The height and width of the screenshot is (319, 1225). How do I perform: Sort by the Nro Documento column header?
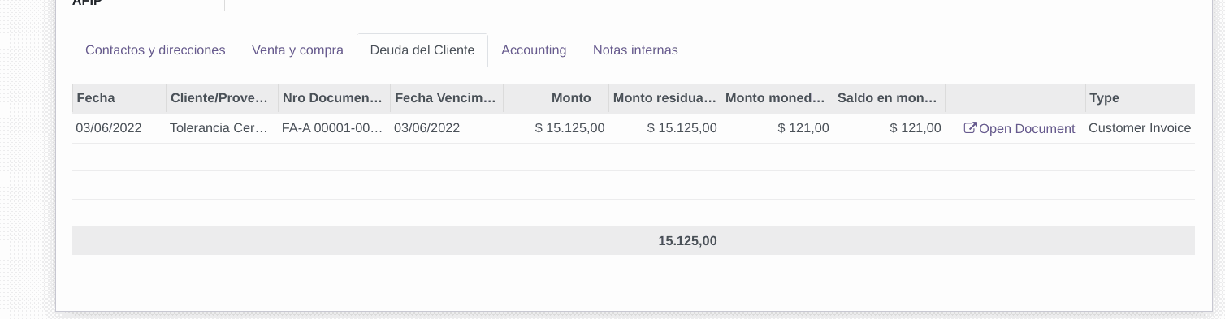click(335, 98)
